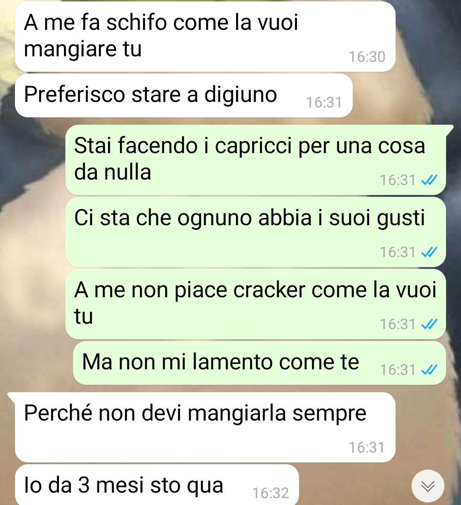
Task: Tap message 'A me non piace cracker come la vuoi tu'
Action: 256,304
